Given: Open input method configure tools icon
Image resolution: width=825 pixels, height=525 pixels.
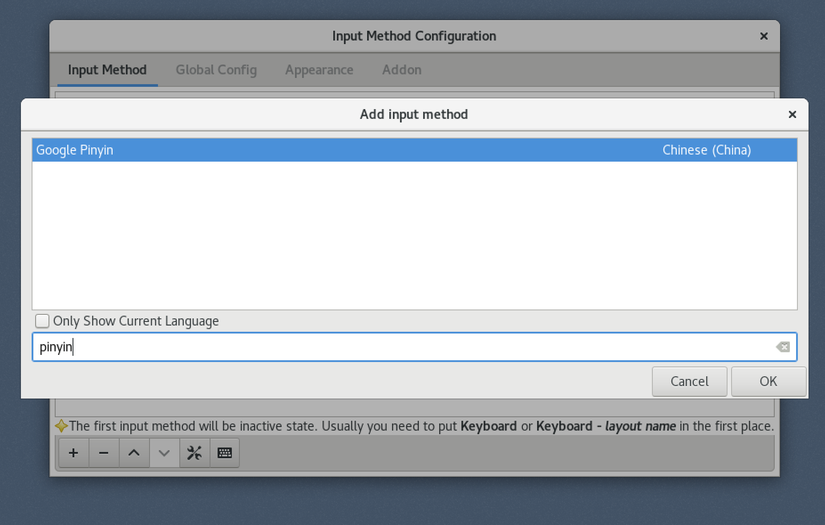Looking at the screenshot, I should click(194, 453).
